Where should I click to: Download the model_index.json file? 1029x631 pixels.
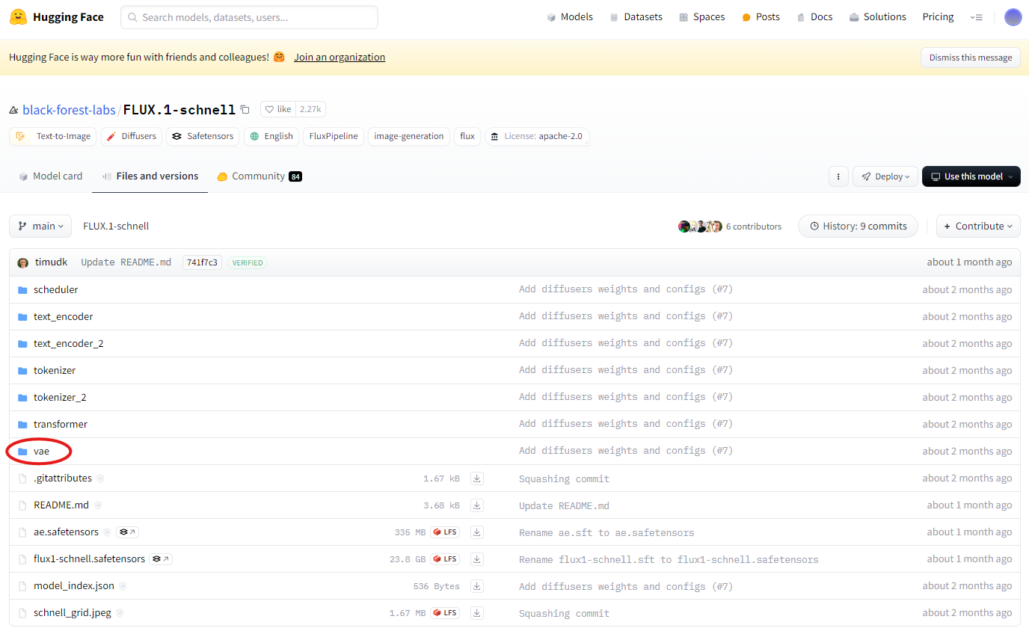(477, 586)
